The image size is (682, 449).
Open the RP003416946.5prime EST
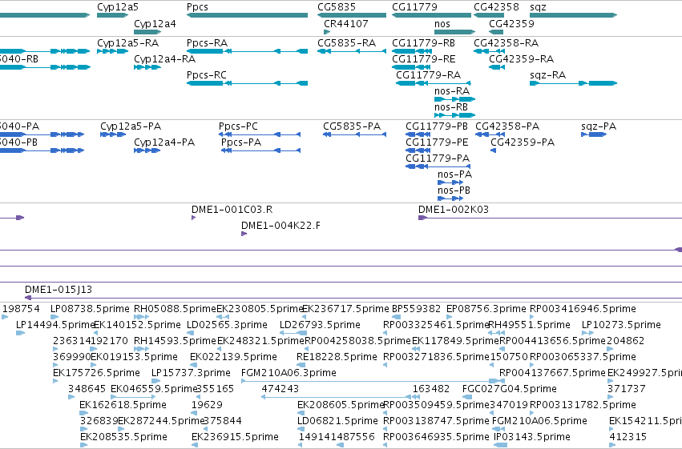point(532,317)
